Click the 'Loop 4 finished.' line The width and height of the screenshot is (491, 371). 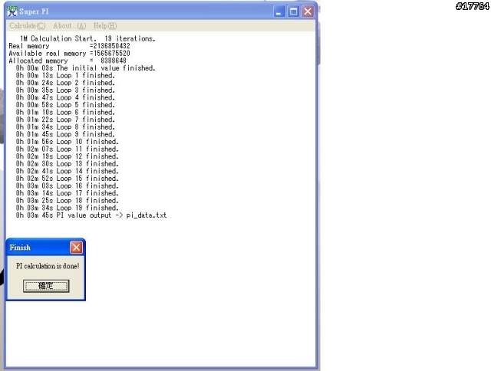tap(65, 97)
